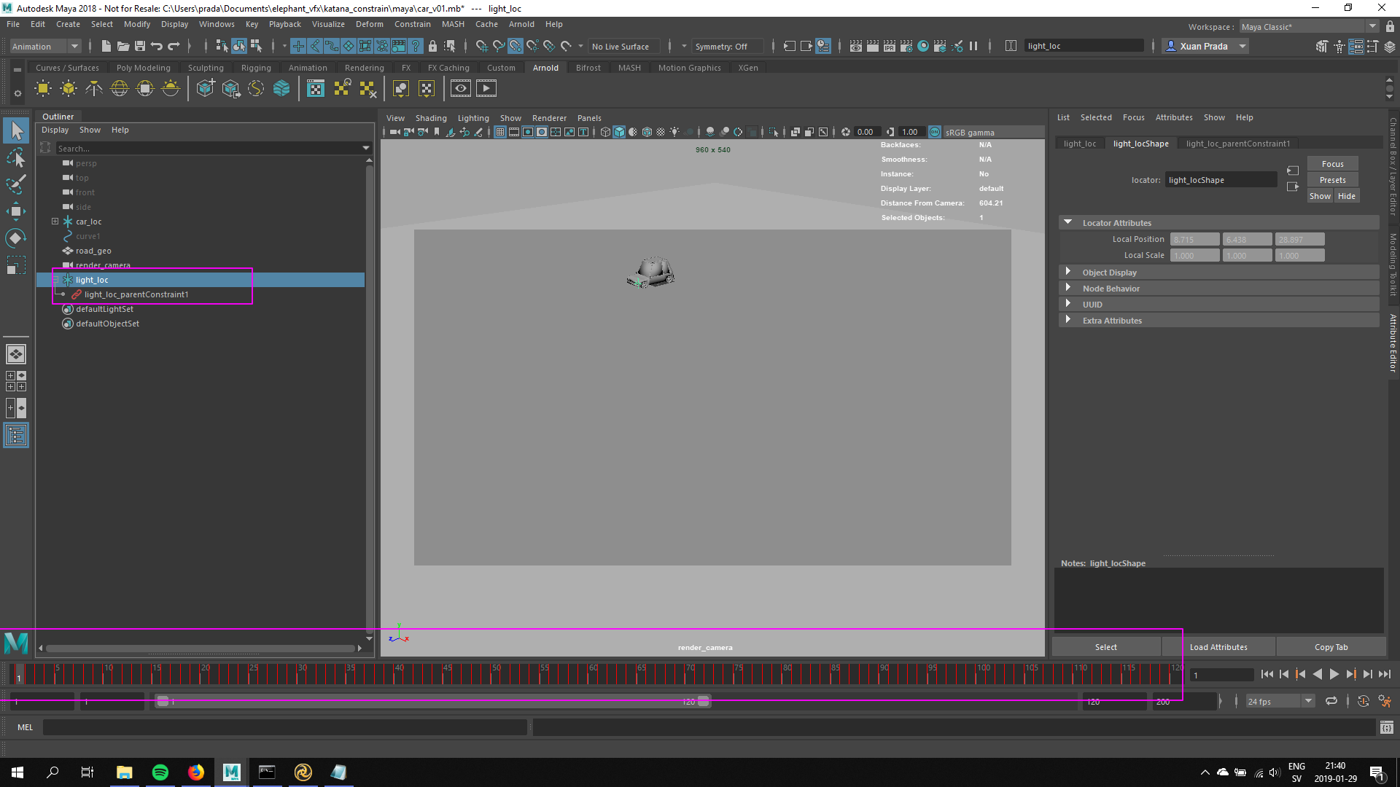Open Arnold RenderView eye icon on shelf
This screenshot has height=787, width=1400.
[x=461, y=89]
